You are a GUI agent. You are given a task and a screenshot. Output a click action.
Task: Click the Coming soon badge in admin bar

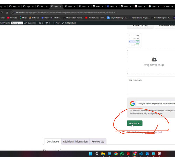pos(17,23)
